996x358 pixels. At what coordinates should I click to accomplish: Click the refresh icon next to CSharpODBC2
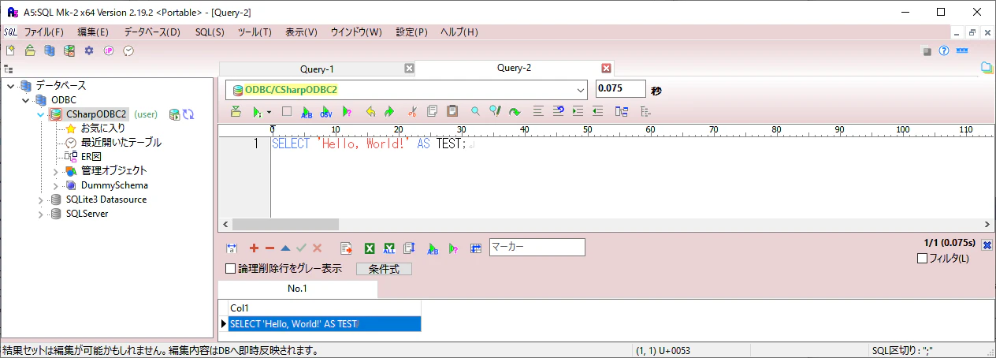tap(188, 114)
